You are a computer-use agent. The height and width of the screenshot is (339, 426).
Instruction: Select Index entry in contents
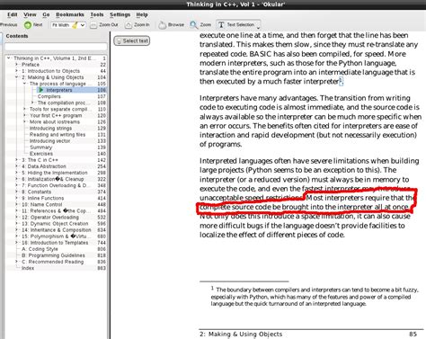(x=28, y=268)
